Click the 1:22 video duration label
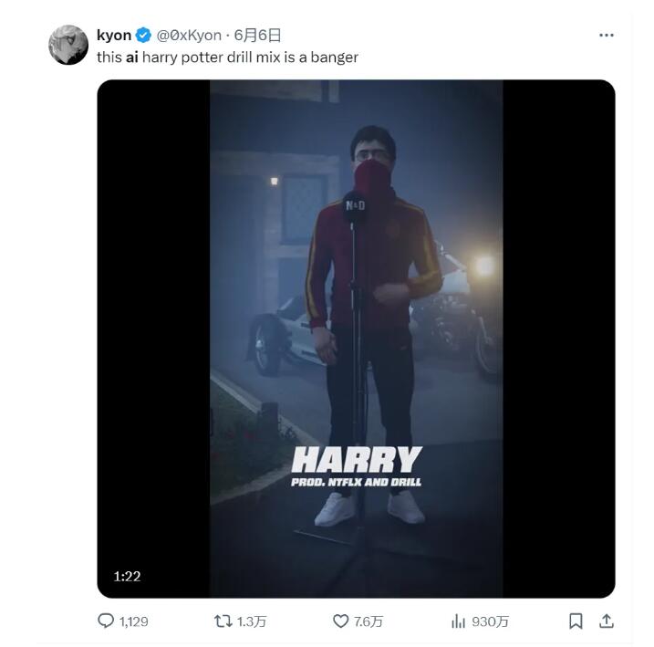Image resolution: width=654 pixels, height=647 pixels. pos(127,577)
